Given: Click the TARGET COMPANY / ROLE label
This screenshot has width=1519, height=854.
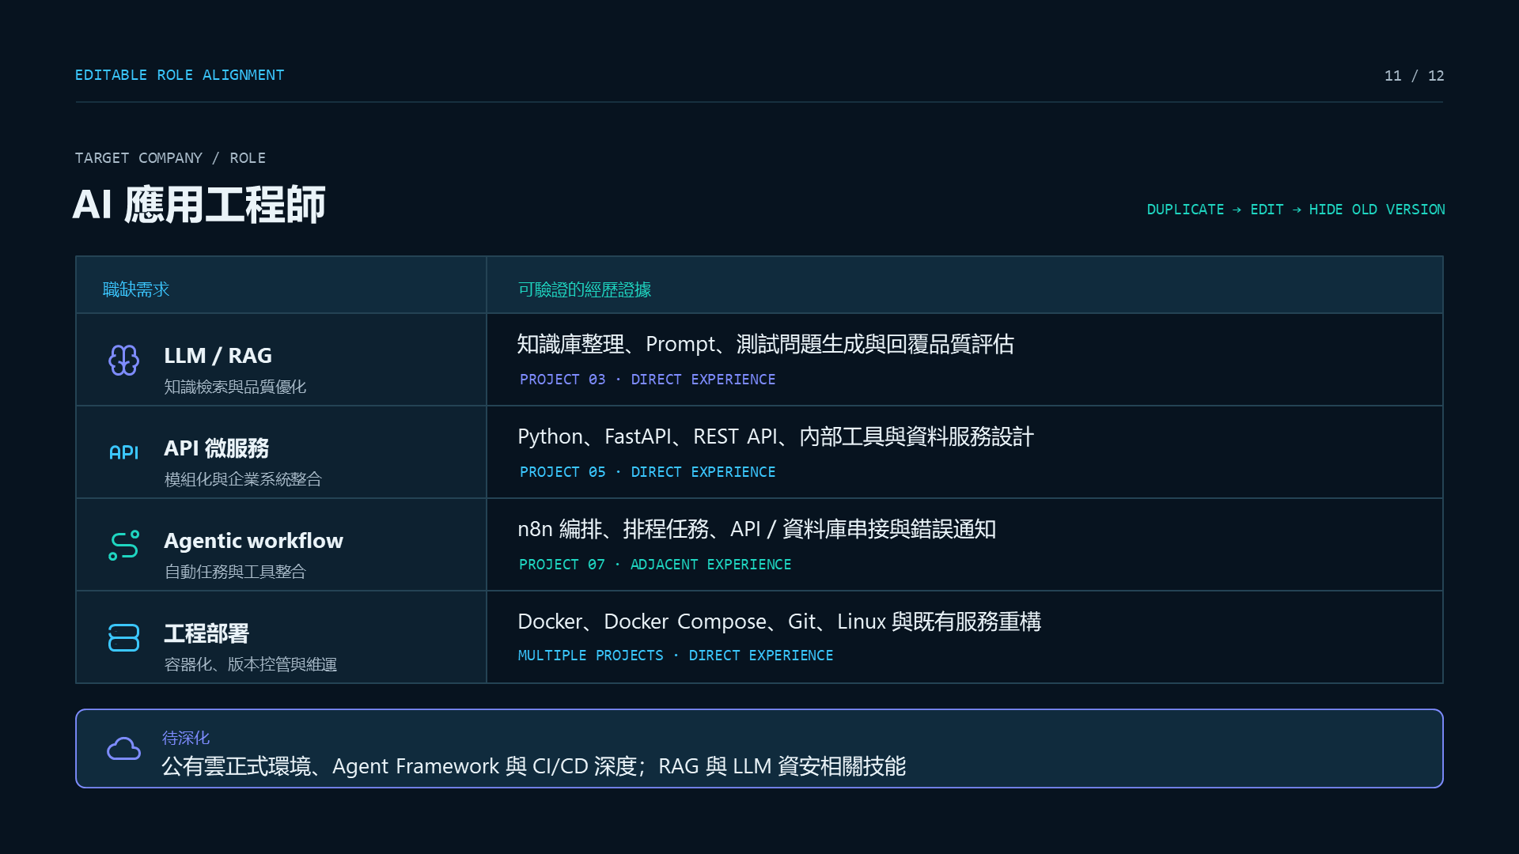Looking at the screenshot, I should 170,158.
